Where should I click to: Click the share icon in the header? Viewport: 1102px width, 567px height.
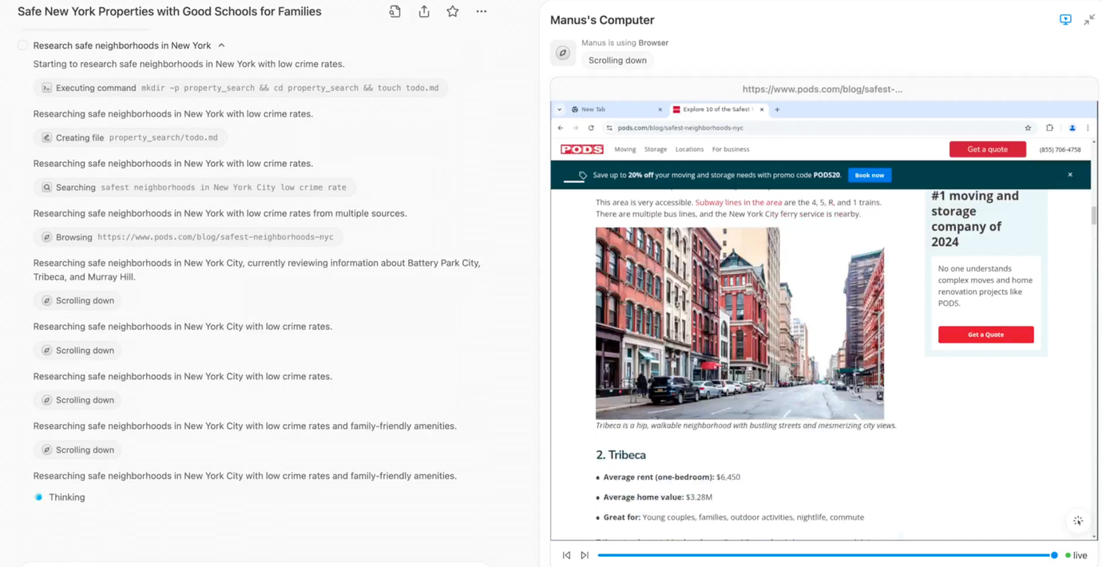coord(424,12)
